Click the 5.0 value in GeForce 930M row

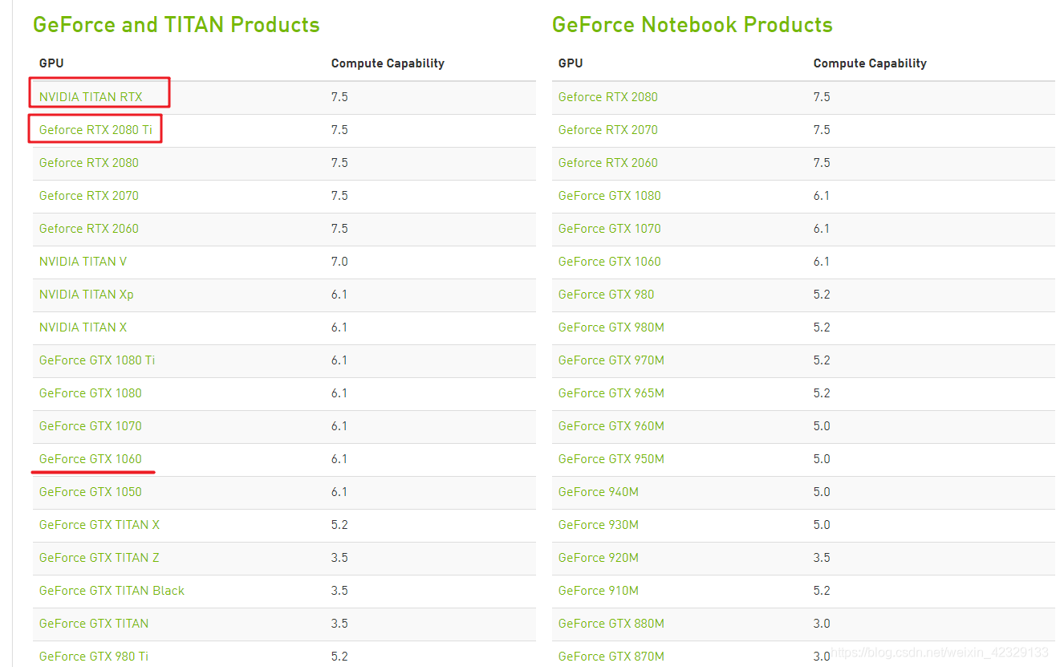[x=822, y=525]
